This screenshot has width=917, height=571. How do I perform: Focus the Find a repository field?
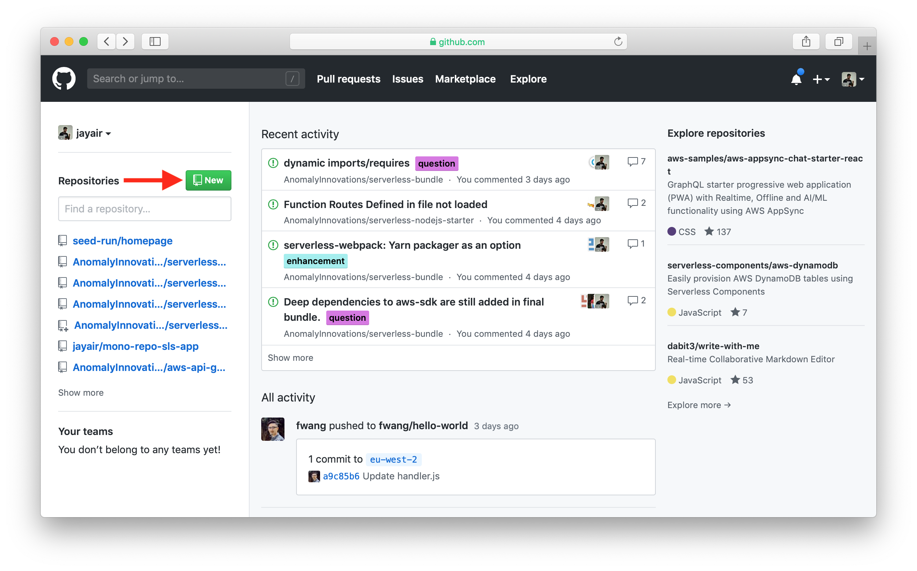(x=145, y=209)
